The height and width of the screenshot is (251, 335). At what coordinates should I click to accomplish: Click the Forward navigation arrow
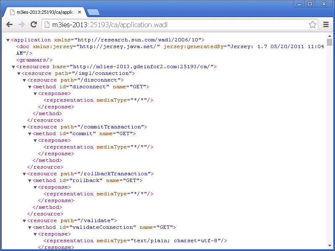pos(21,25)
